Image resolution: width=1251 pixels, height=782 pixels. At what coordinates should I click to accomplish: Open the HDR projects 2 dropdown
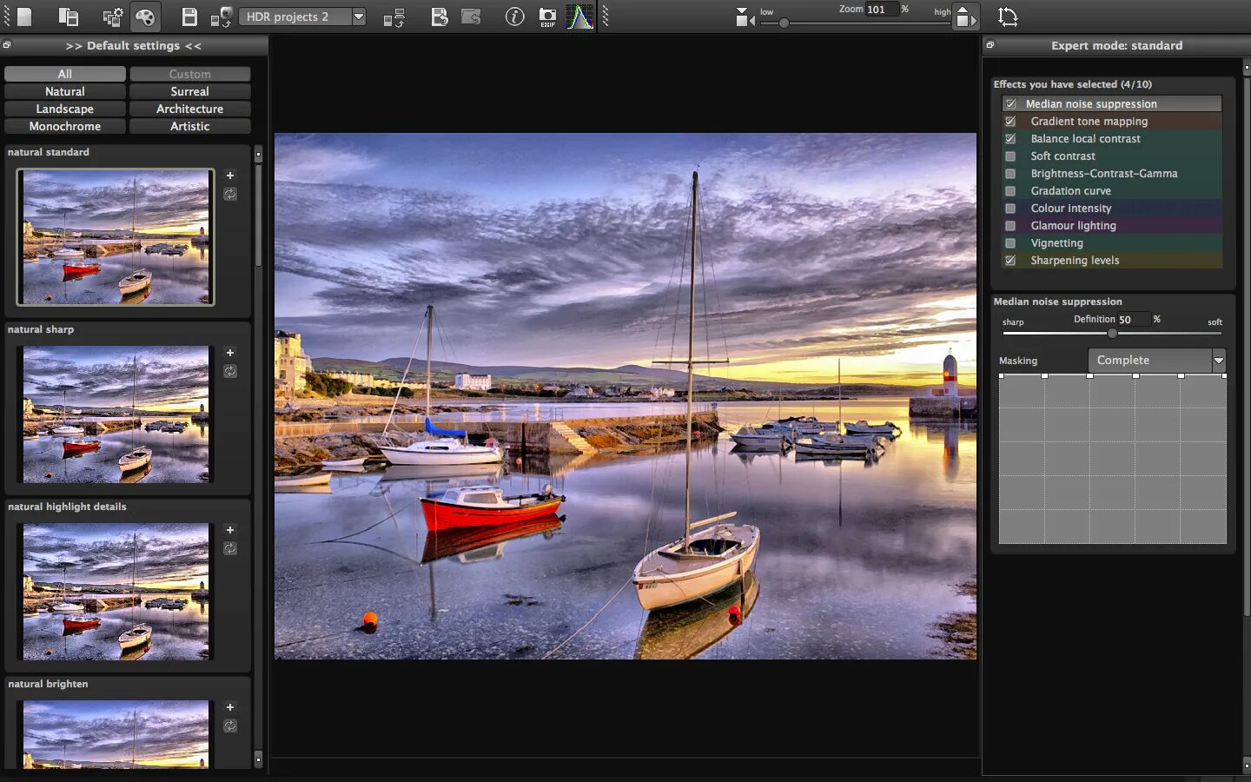(x=302, y=17)
